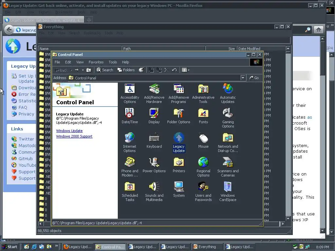This screenshot has width=335, height=251.
Task: Open Mouse settings icon
Action: (203, 141)
